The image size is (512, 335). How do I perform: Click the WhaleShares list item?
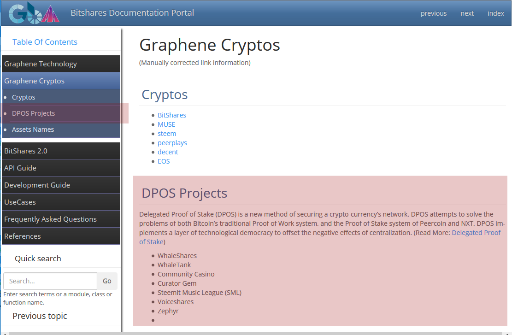177,256
